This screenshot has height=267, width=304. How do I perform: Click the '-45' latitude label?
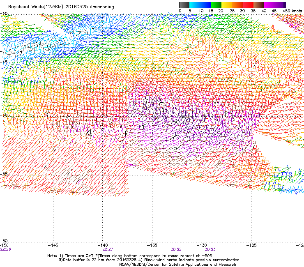pyautogui.click(x=4, y=62)
